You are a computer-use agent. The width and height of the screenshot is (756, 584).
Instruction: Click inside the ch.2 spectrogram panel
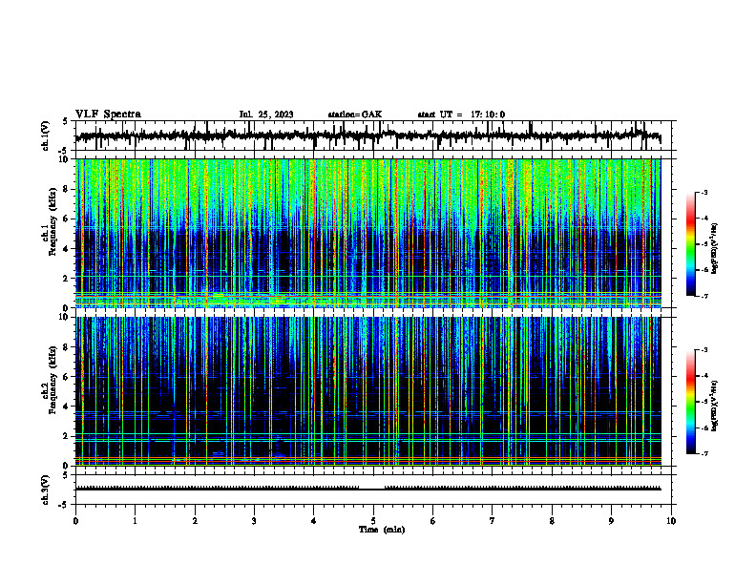(x=367, y=391)
